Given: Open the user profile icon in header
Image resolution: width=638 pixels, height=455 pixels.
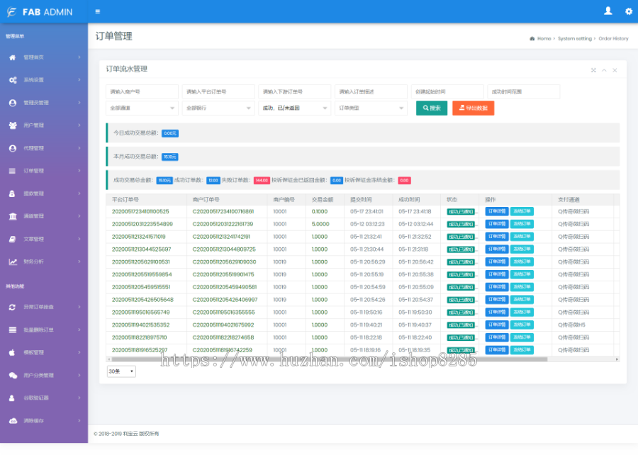Looking at the screenshot, I should [x=608, y=11].
